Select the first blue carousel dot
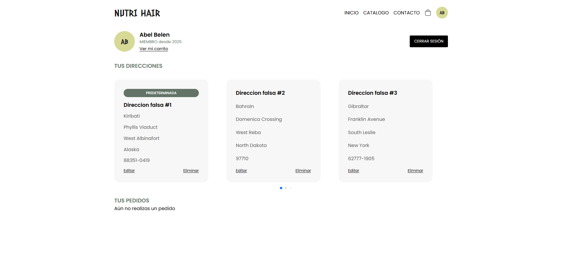 [x=281, y=188]
